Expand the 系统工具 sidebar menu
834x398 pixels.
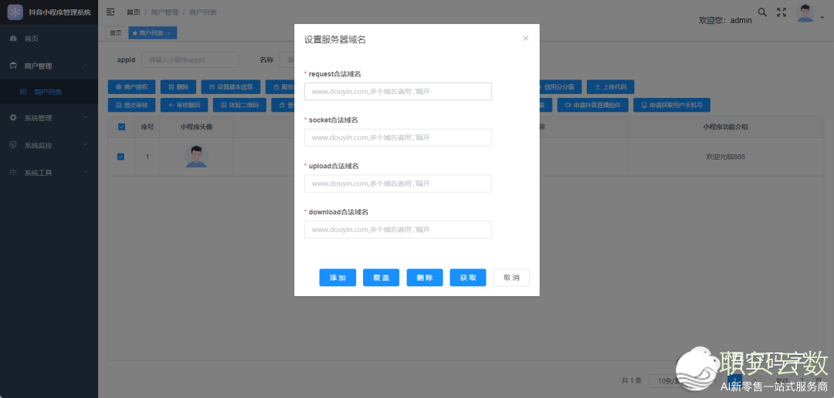pos(49,173)
